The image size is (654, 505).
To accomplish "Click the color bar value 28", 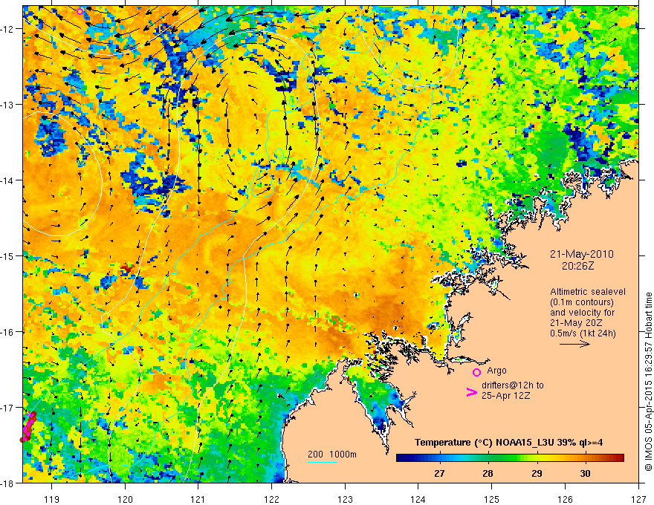I will tap(488, 473).
